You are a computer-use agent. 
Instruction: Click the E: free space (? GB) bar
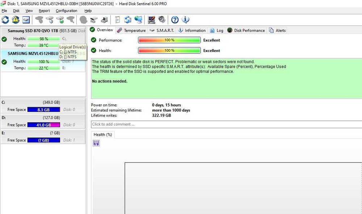(x=44, y=140)
